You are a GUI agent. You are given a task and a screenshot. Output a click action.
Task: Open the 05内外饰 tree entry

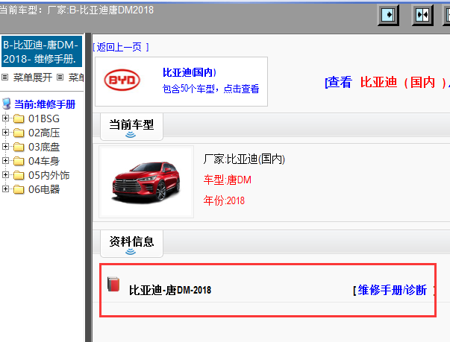tap(49, 175)
